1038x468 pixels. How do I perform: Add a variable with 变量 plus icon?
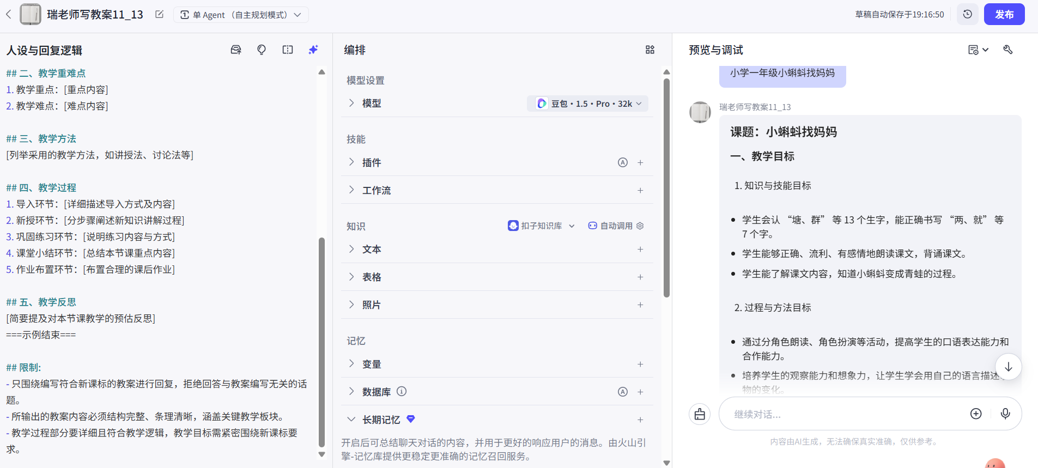click(x=640, y=364)
